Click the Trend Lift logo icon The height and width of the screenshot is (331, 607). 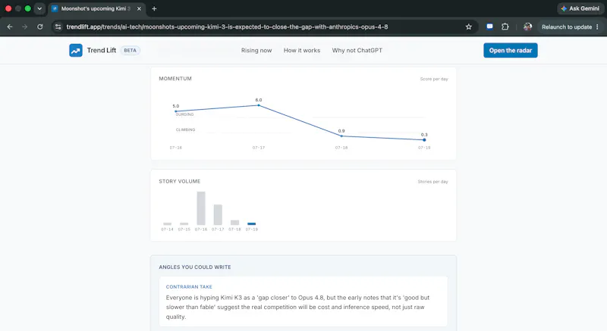point(76,50)
